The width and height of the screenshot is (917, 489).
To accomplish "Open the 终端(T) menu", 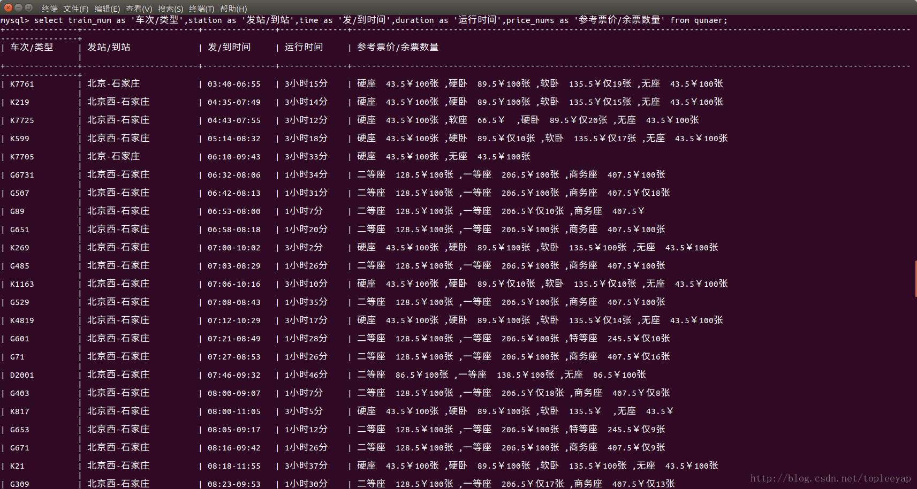I will (x=202, y=9).
